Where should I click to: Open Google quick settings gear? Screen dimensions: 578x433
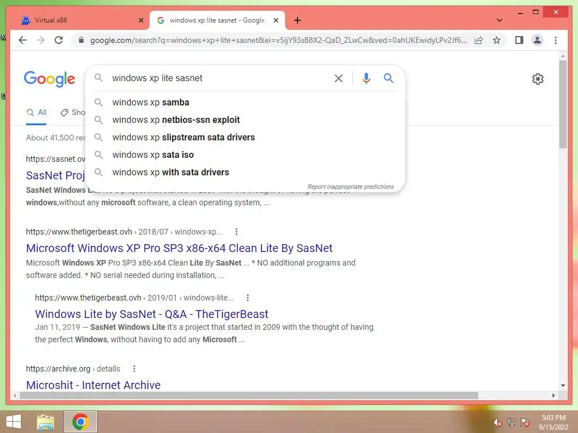538,79
